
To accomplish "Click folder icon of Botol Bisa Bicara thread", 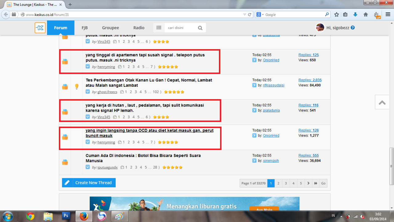I will (65, 162).
